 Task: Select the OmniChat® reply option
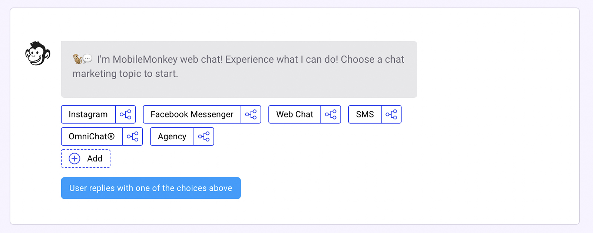point(92,137)
